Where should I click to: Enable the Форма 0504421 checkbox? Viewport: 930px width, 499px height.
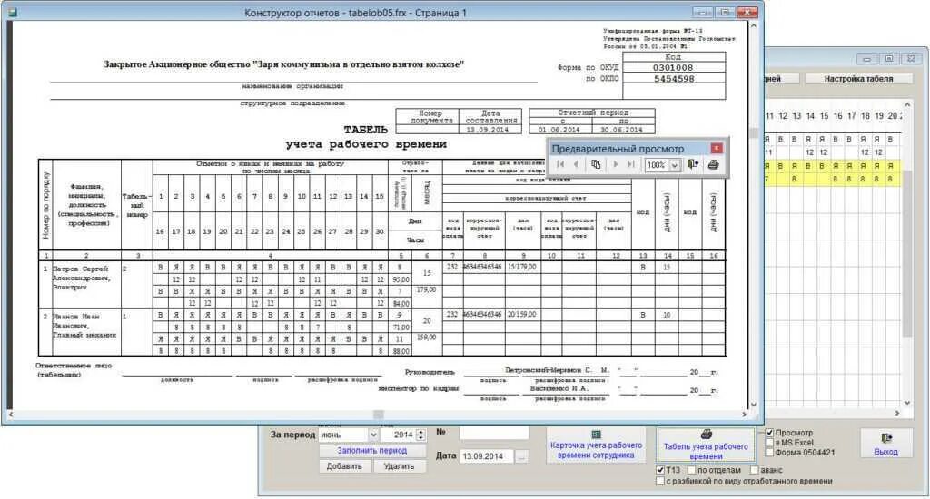[770, 452]
